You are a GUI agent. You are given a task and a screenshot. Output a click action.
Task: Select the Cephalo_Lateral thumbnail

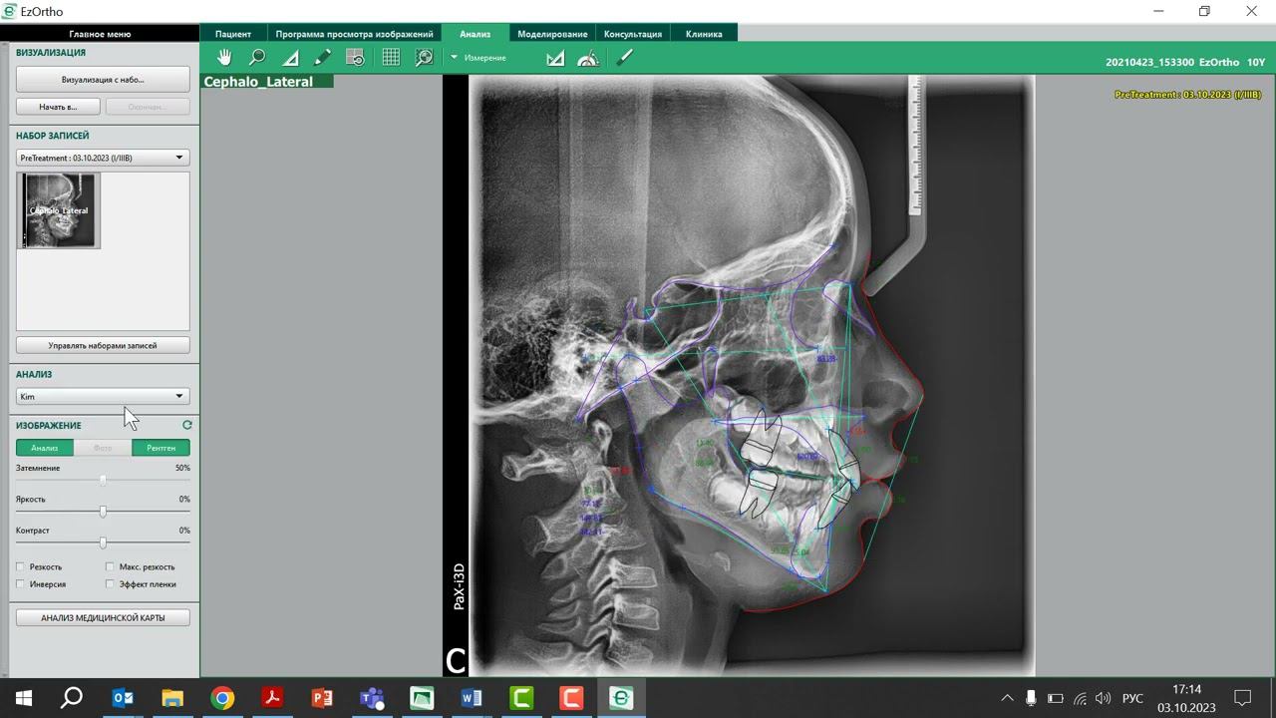coord(59,210)
